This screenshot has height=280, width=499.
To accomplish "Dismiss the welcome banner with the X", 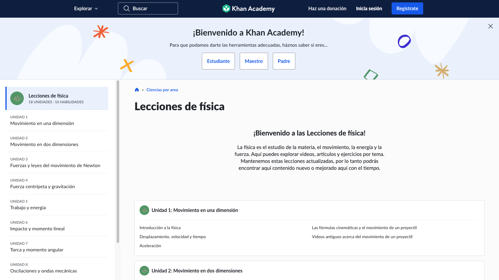I will point(491,26).
